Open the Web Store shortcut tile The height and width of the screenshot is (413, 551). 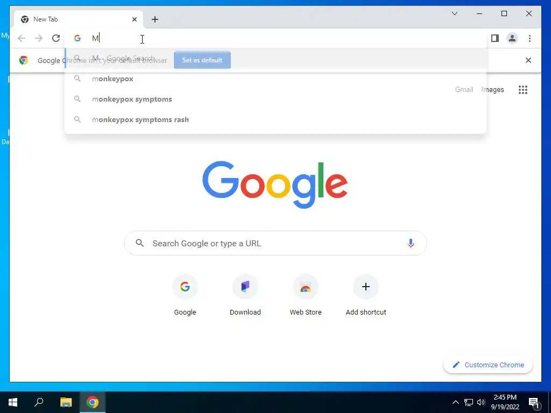tap(306, 295)
